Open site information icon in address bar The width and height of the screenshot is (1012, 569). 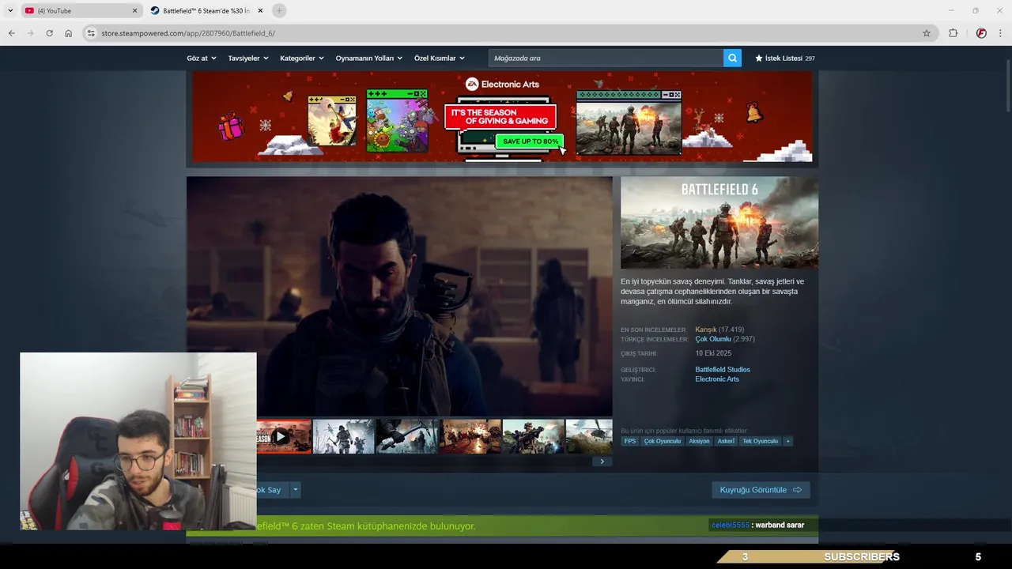[91, 33]
